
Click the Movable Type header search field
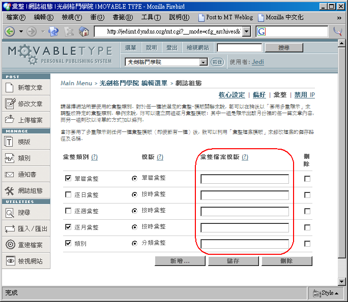[240, 48]
